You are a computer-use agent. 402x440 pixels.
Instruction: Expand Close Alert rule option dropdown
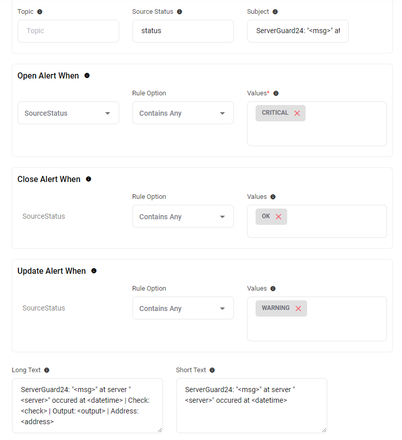coord(183,217)
